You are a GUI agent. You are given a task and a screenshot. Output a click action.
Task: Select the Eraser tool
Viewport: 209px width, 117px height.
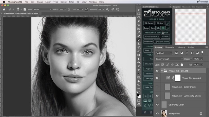pos(139,51)
